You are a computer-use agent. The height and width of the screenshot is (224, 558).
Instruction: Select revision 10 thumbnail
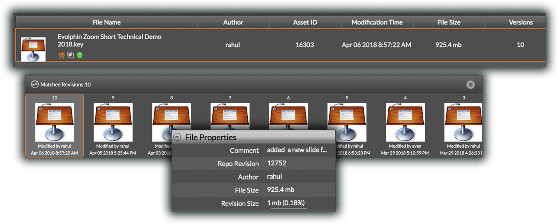pos(55,122)
